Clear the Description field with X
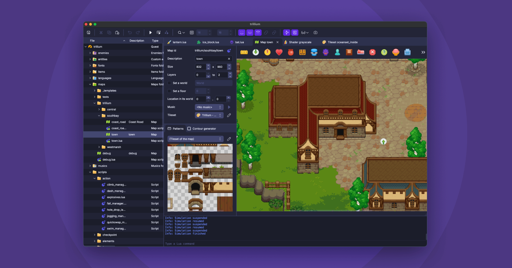 (229, 59)
